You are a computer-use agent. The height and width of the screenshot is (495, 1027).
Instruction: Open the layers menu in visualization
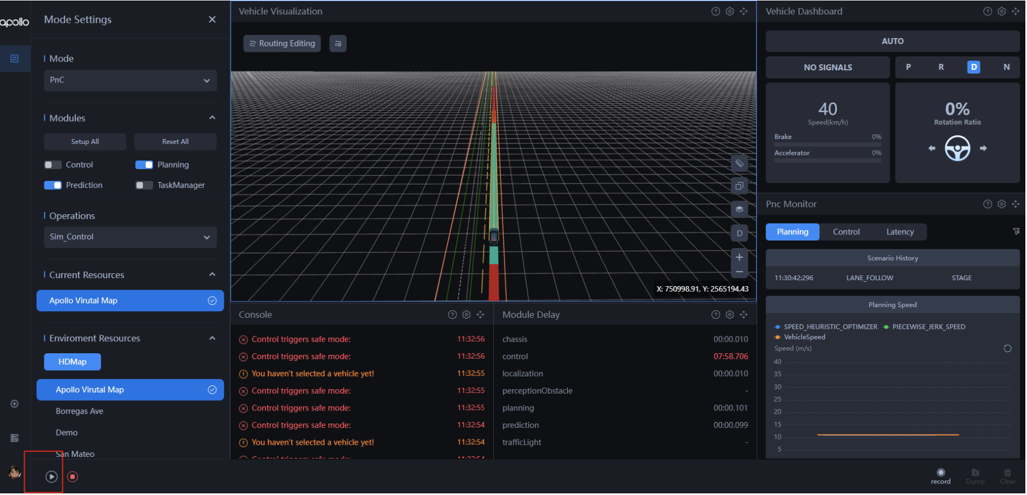(740, 210)
